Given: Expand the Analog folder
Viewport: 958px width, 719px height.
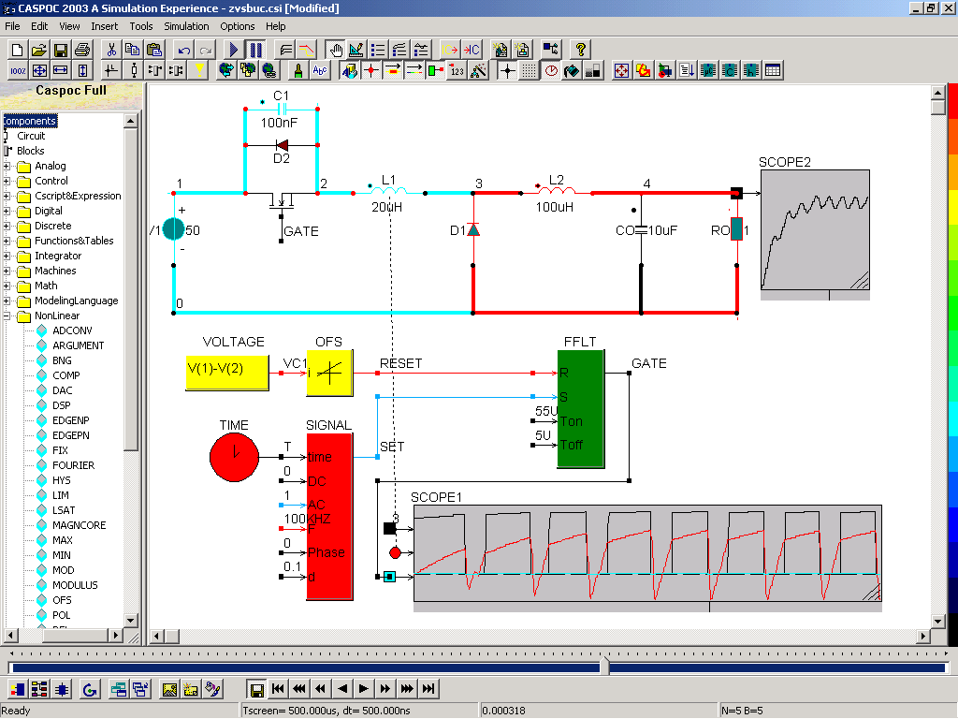Looking at the screenshot, I should (7, 166).
